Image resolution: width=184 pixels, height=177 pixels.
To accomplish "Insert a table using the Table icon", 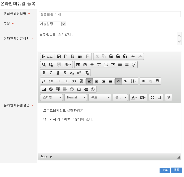I will (x=58, y=89).
